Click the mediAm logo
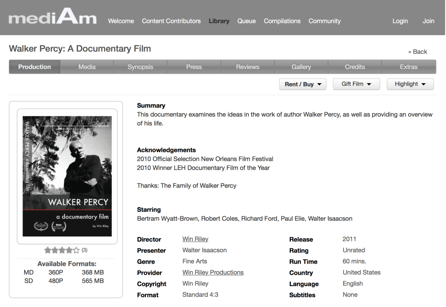The height and width of the screenshot is (307, 446). pyautogui.click(x=53, y=20)
